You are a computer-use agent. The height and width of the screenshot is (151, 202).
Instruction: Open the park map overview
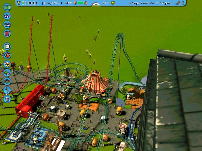(7, 7)
